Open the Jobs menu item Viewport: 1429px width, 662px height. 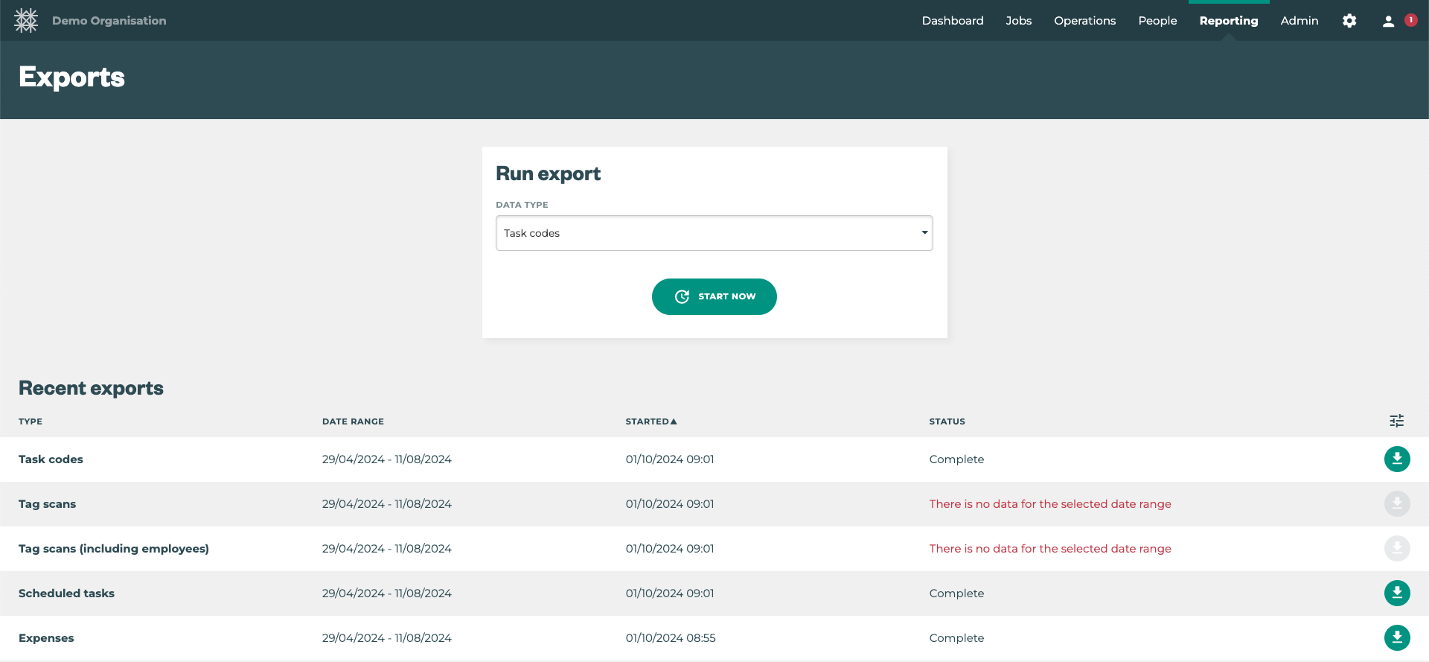click(1018, 21)
